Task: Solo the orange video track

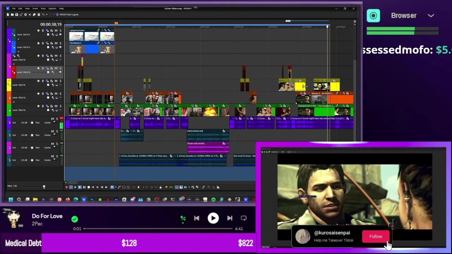Action: tap(60, 93)
